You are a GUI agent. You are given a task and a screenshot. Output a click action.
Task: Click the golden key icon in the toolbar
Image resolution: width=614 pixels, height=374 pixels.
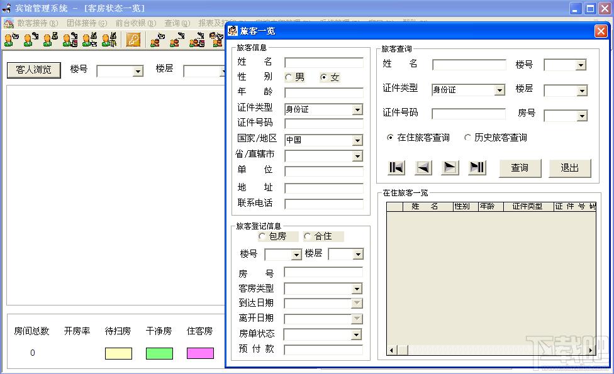click(133, 40)
